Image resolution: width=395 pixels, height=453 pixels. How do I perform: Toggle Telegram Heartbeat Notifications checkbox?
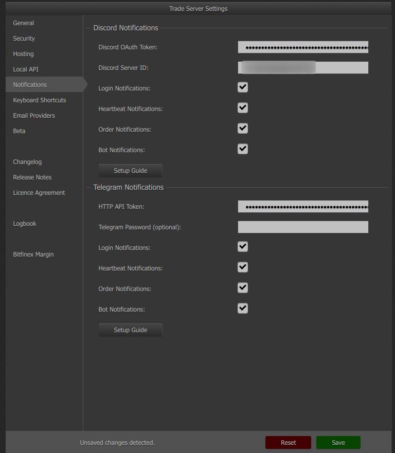tap(243, 267)
